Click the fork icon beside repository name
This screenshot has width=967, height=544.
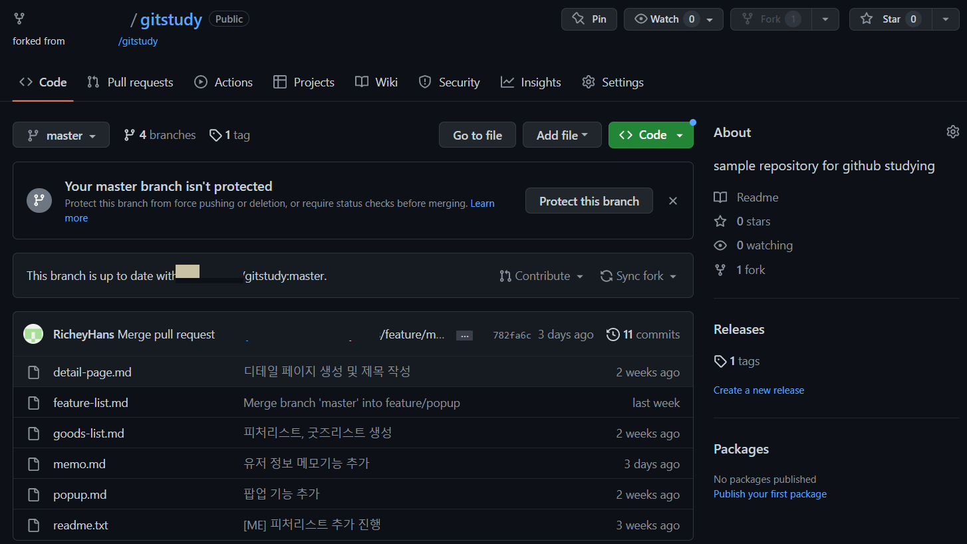(x=19, y=19)
